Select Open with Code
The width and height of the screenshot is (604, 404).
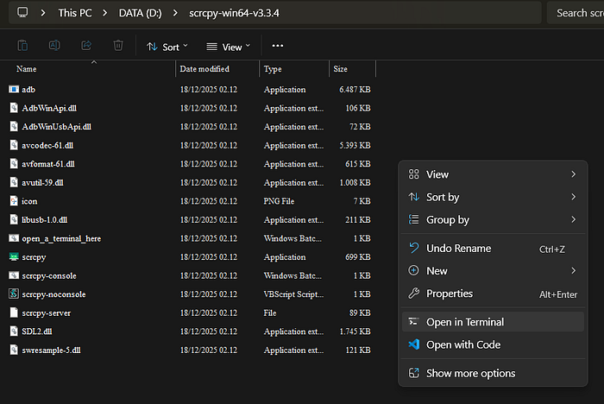pyautogui.click(x=493, y=344)
